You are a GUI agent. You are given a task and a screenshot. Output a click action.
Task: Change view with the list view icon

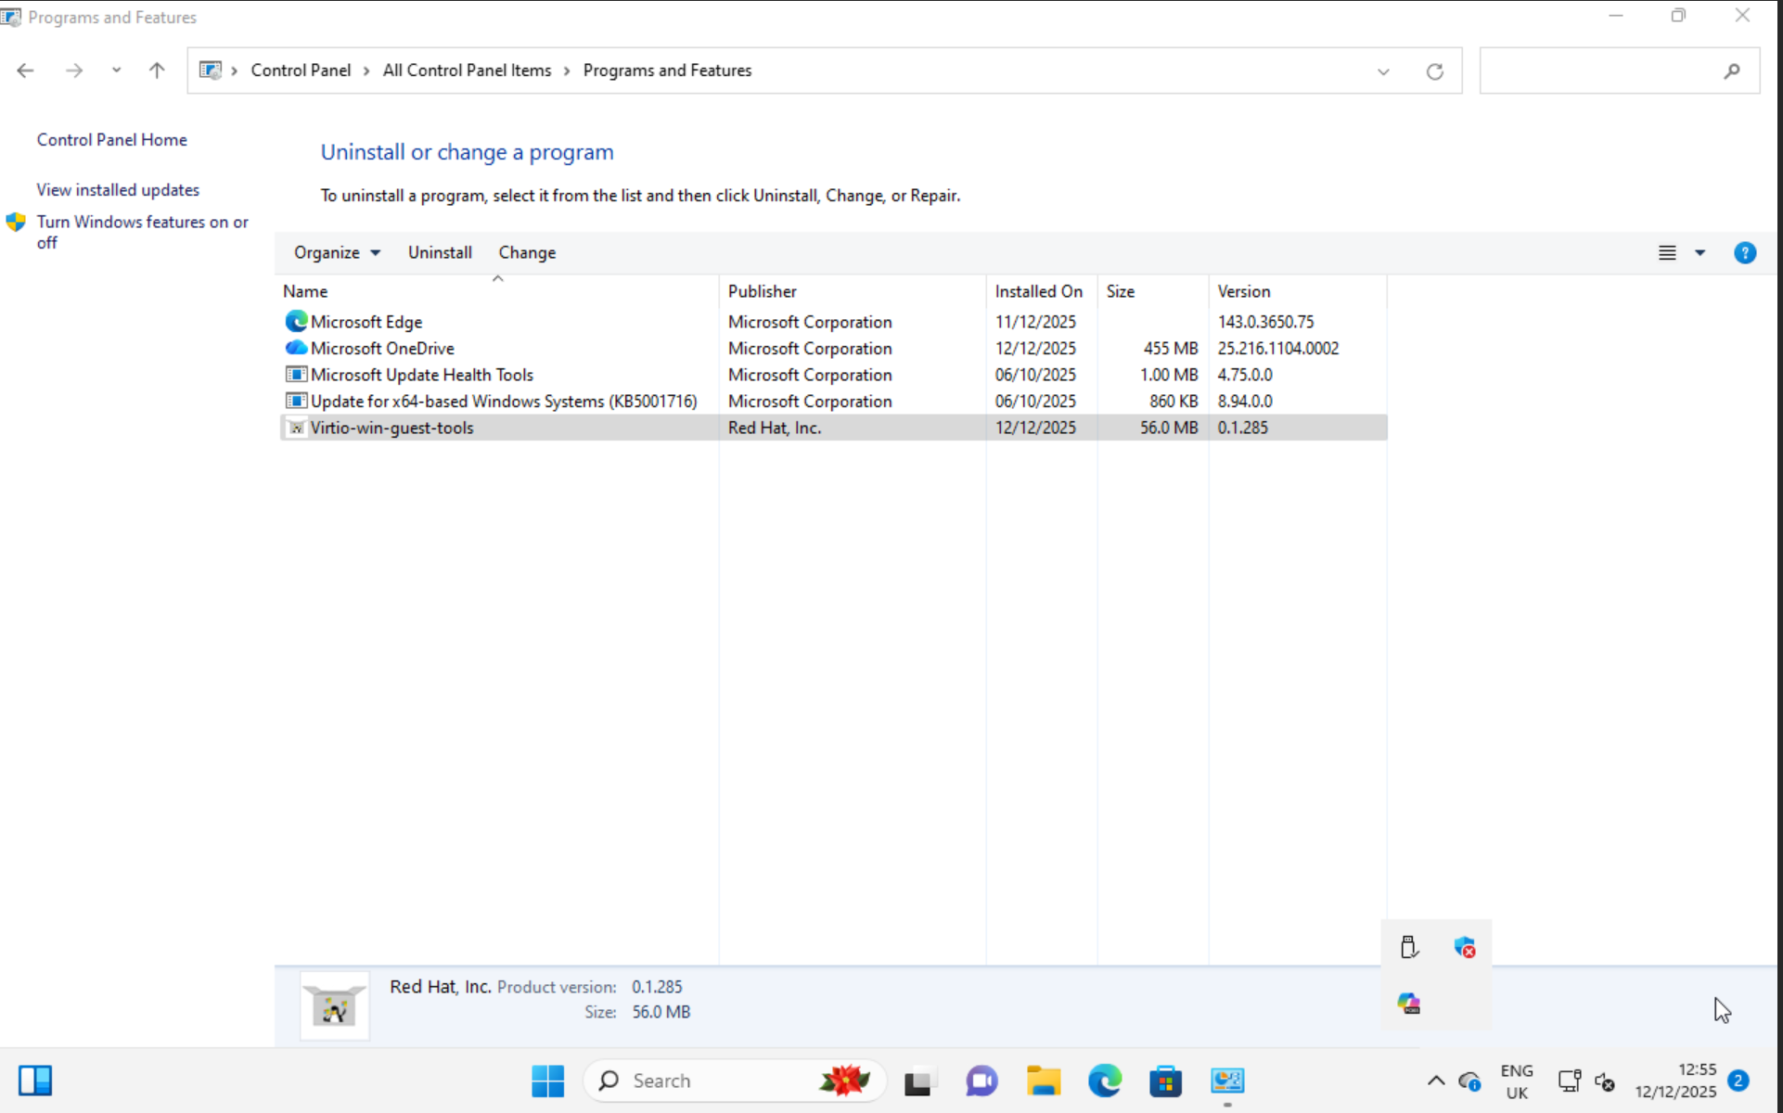click(x=1667, y=252)
